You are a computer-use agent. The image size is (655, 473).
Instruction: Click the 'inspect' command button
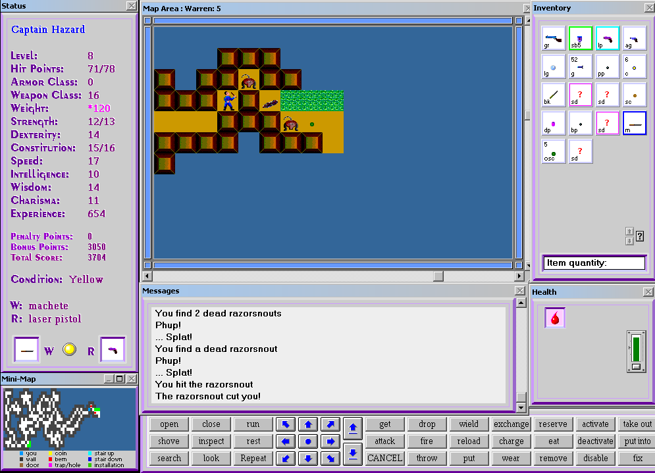(x=211, y=441)
